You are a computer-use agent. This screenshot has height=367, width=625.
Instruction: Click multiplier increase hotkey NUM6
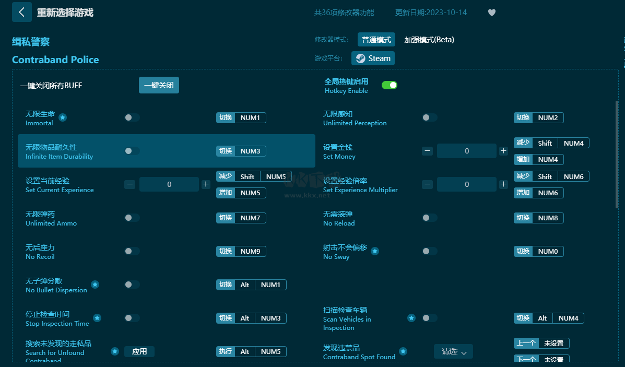[x=538, y=193]
